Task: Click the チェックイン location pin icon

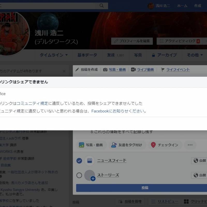Action: point(153,145)
